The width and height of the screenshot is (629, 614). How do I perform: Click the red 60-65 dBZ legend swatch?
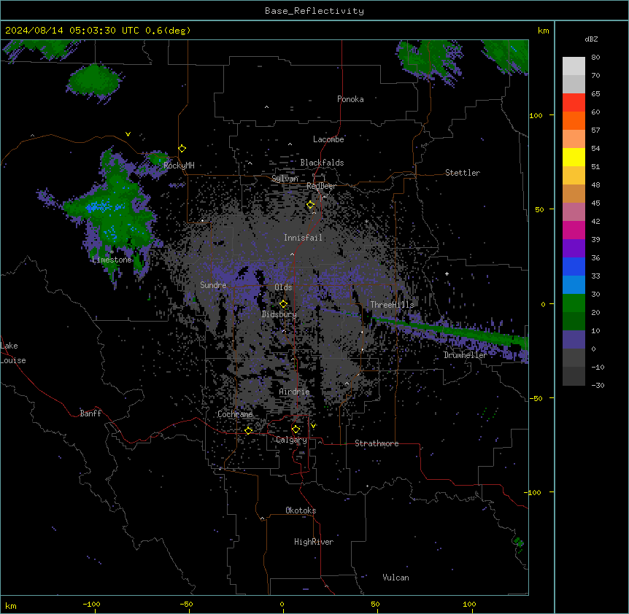point(574,103)
